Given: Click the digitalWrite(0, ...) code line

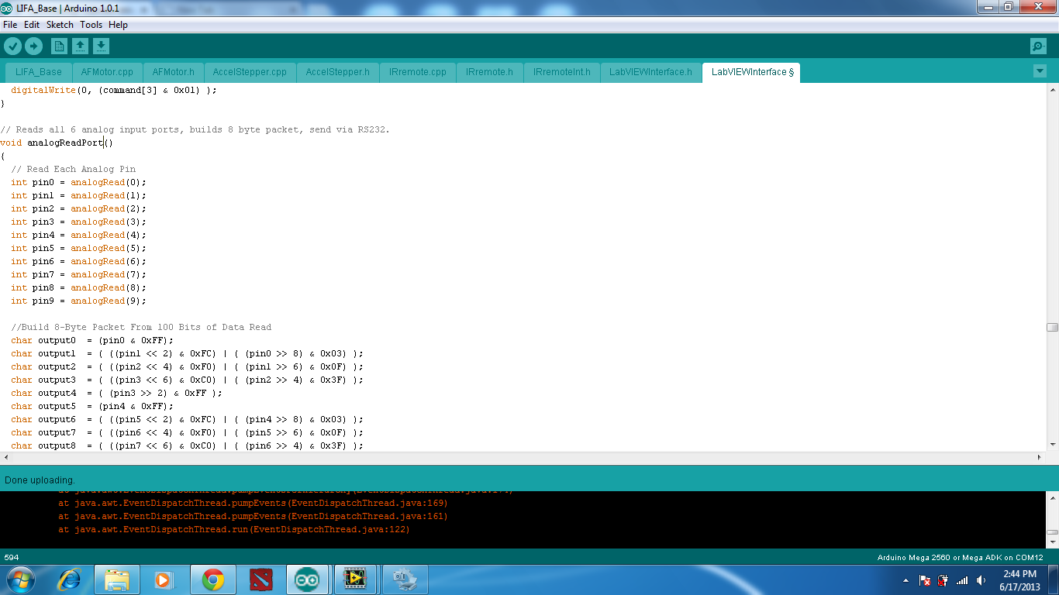Looking at the screenshot, I should click(114, 90).
